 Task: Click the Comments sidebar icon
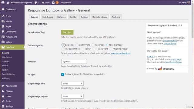[x=3, y=31]
